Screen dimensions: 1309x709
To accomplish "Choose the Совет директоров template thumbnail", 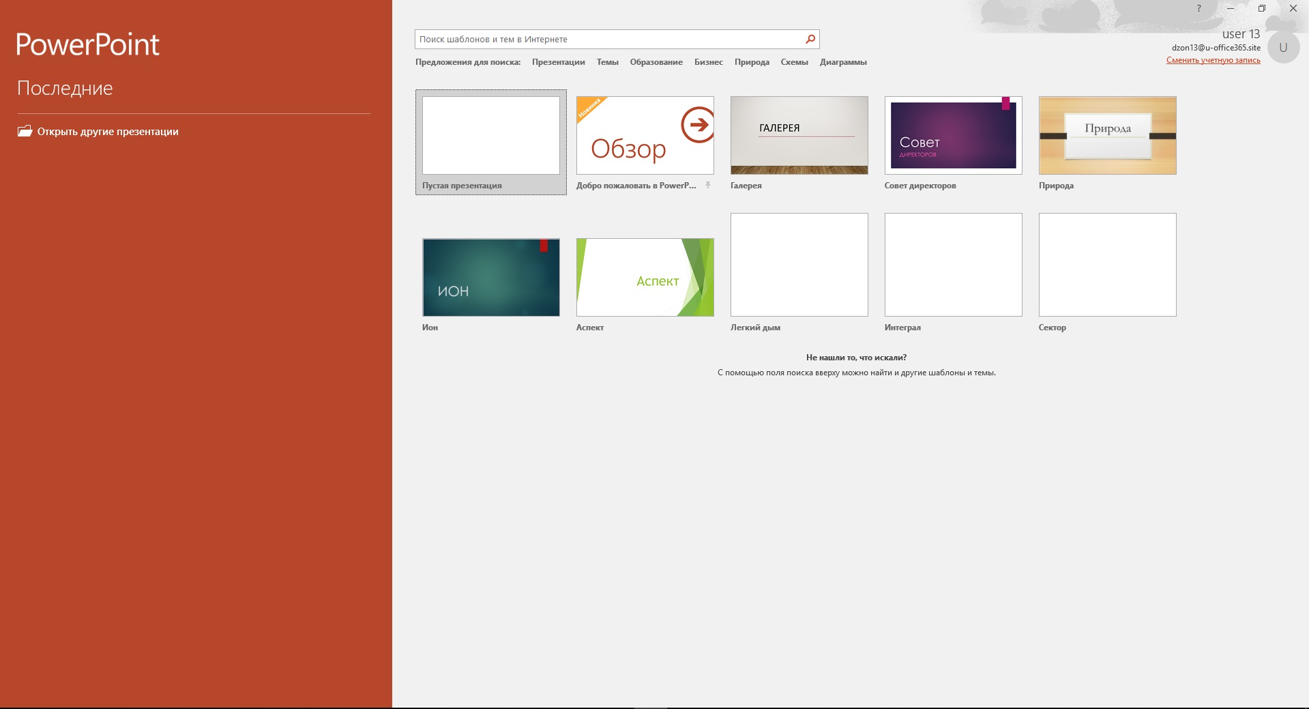I will point(954,135).
